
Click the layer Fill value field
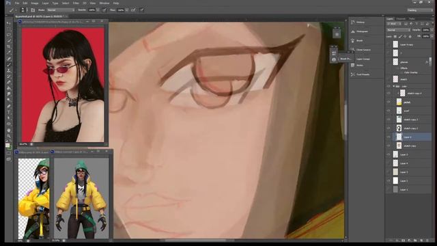click(x=425, y=36)
